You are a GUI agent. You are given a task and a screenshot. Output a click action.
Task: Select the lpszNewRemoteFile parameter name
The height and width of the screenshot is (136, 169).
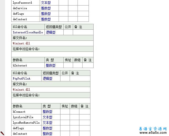pos(26,123)
